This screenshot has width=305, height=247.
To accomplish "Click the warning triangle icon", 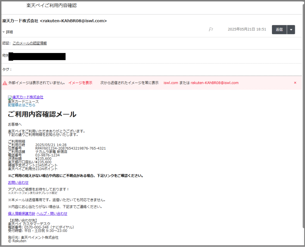I will point(5,83).
